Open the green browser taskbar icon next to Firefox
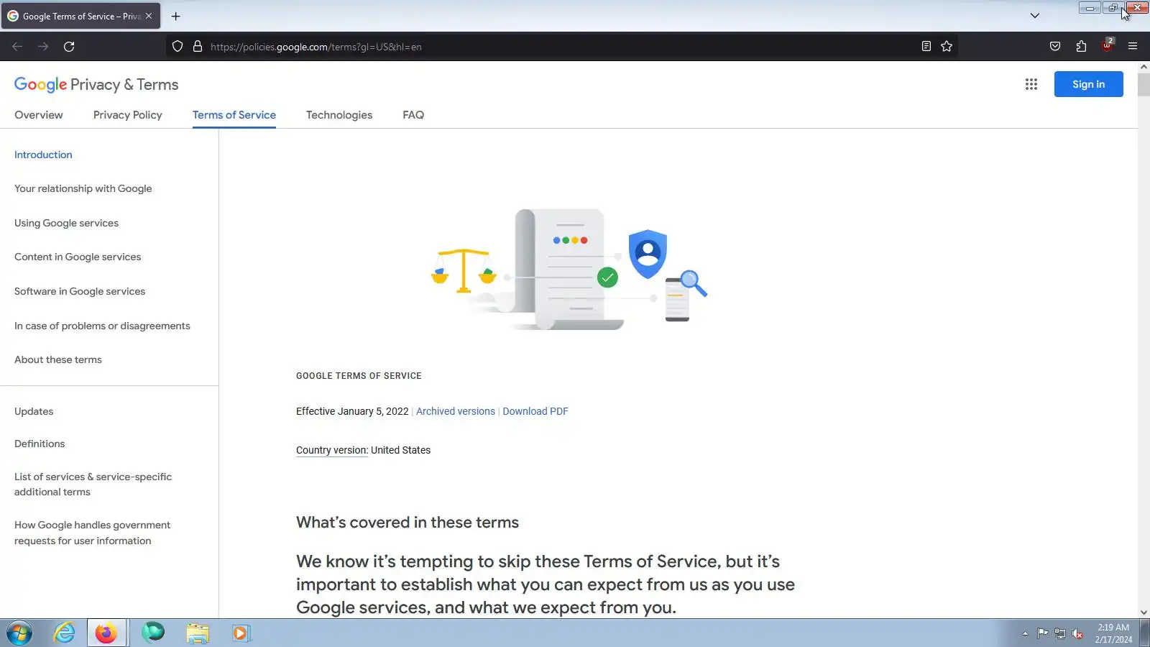Viewport: 1150px width, 647px height. coord(152,633)
